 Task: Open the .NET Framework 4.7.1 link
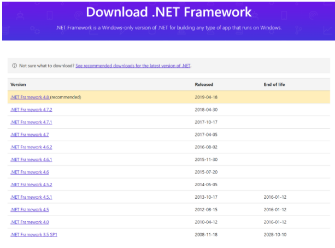[31, 122]
